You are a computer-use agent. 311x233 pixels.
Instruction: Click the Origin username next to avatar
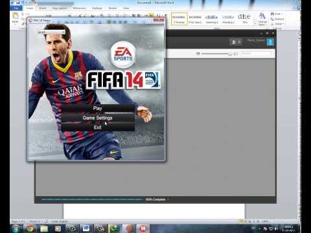[256, 40]
